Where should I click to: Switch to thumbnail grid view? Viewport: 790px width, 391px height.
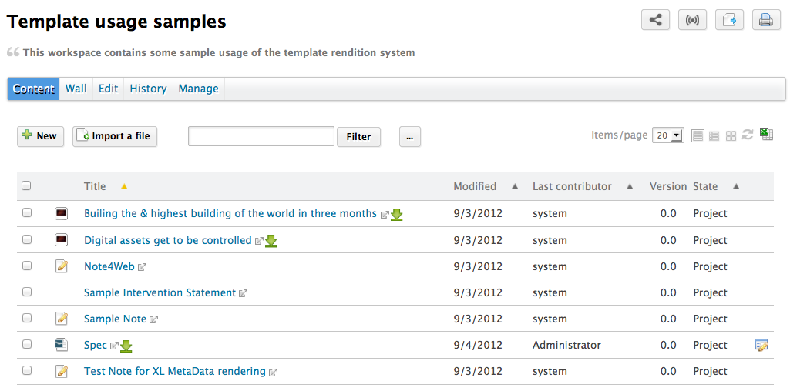pyautogui.click(x=731, y=135)
